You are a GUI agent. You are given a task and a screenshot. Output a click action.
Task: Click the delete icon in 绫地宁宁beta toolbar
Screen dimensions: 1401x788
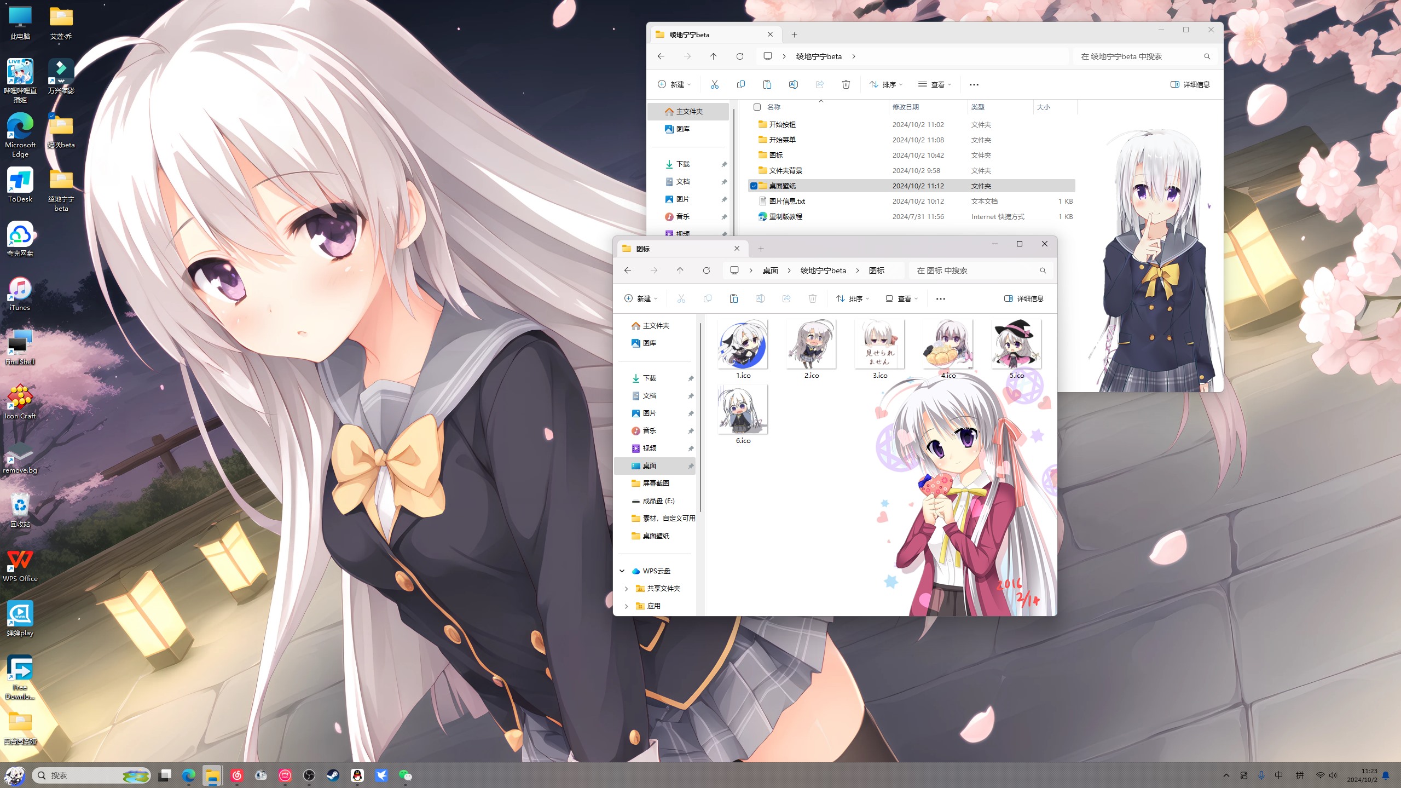coord(846,84)
